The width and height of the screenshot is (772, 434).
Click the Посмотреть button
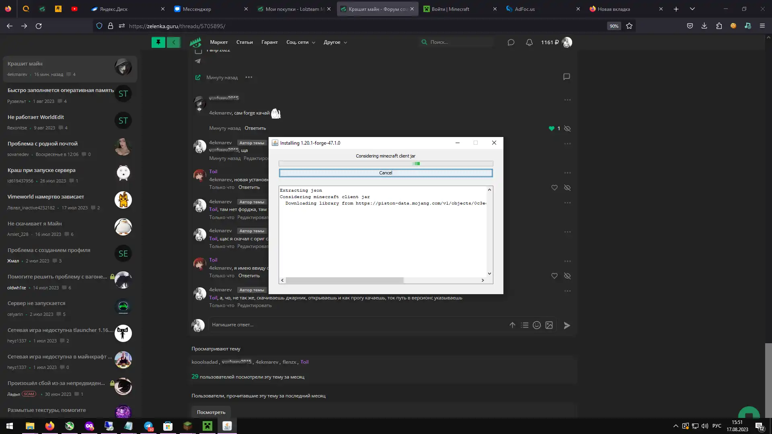coord(211,412)
